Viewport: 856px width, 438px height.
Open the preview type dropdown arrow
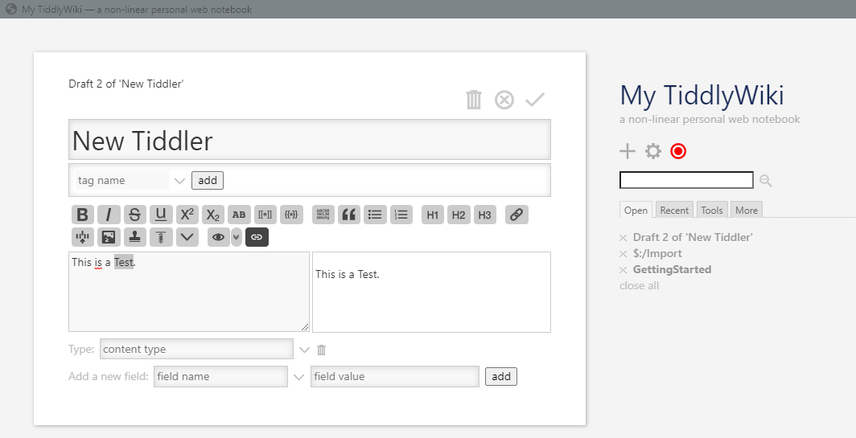[236, 237]
